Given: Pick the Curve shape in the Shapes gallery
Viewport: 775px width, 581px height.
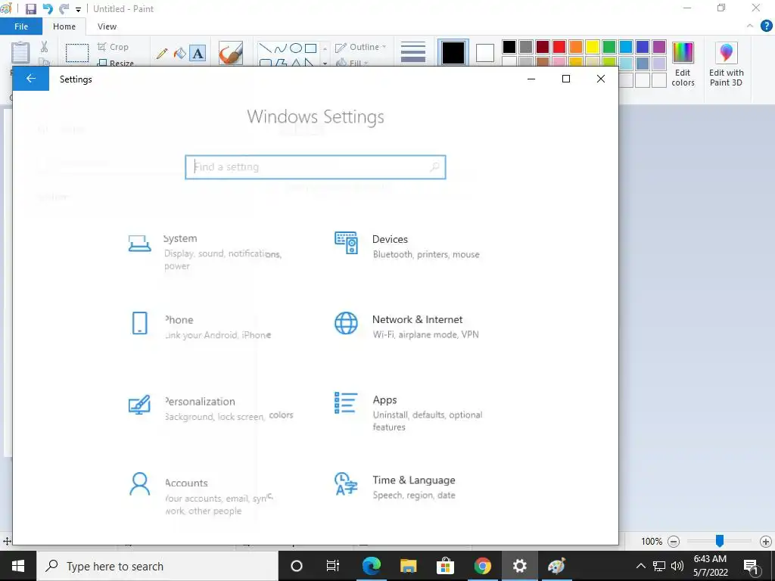Looking at the screenshot, I should [x=280, y=48].
